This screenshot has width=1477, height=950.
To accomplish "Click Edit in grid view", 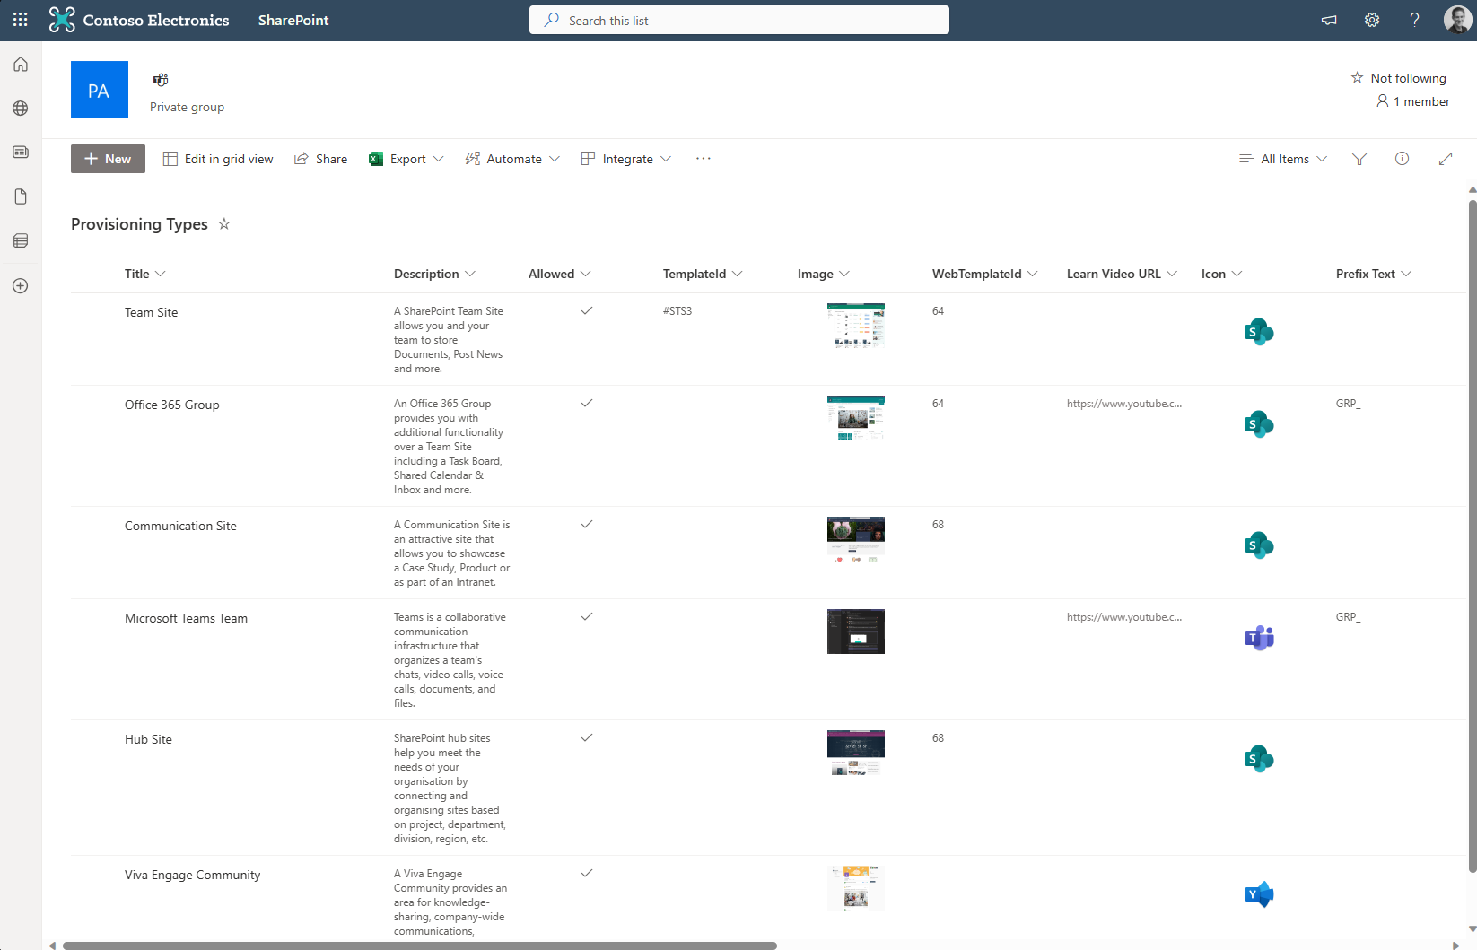I will 218,159.
